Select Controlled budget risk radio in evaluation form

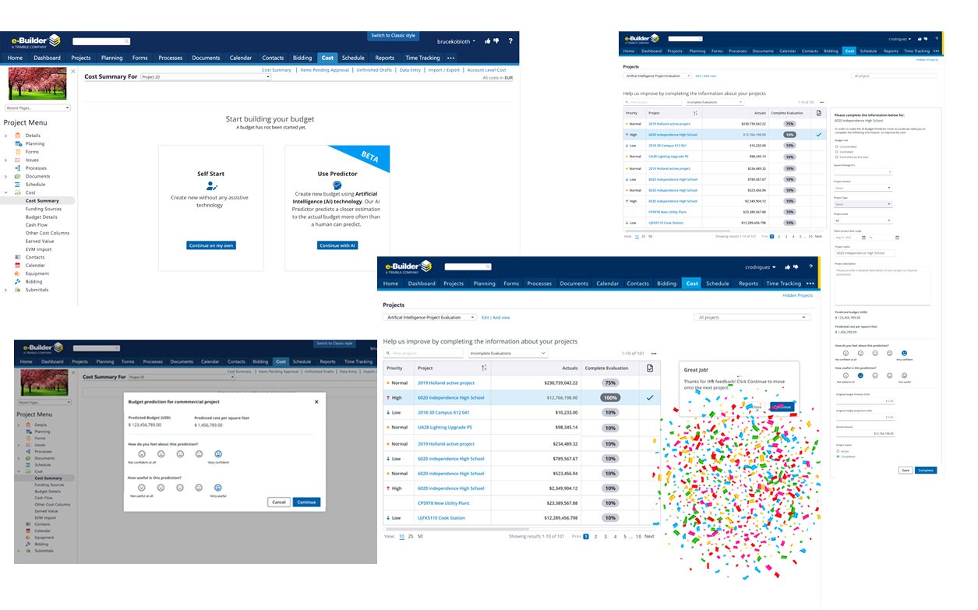click(x=836, y=151)
